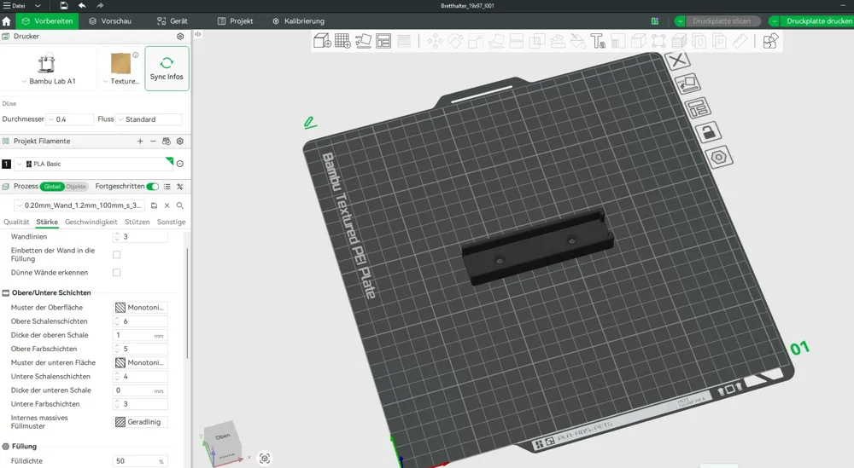Select the Text shape tool icon
This screenshot has width=854, height=468.
(598, 41)
